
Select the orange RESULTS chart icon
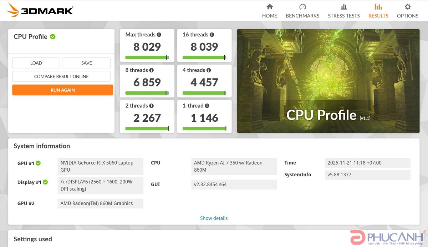[x=378, y=6]
